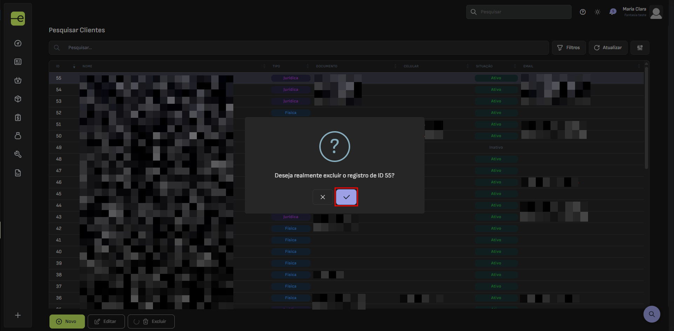674x331 pixels.
Task: Click the Pesquisar Clientes page title
Action: coord(77,30)
